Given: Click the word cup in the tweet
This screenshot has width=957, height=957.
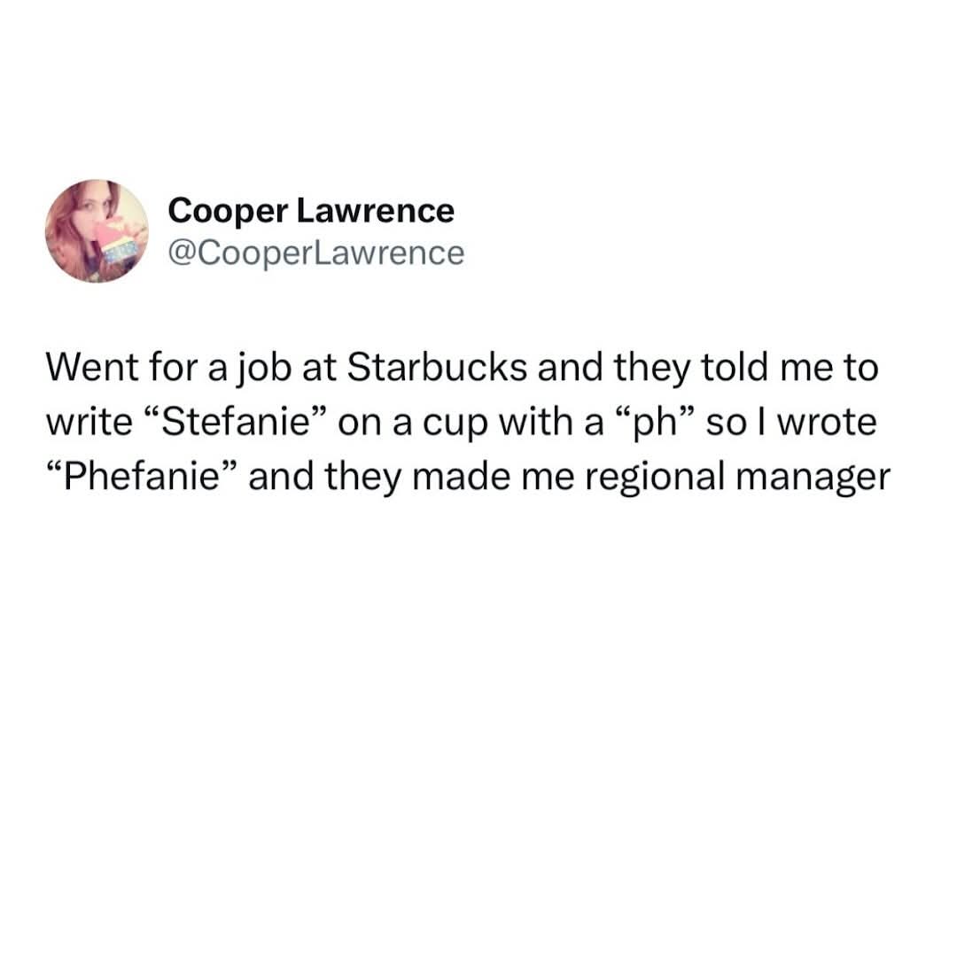Looking at the screenshot, I should point(455,424).
